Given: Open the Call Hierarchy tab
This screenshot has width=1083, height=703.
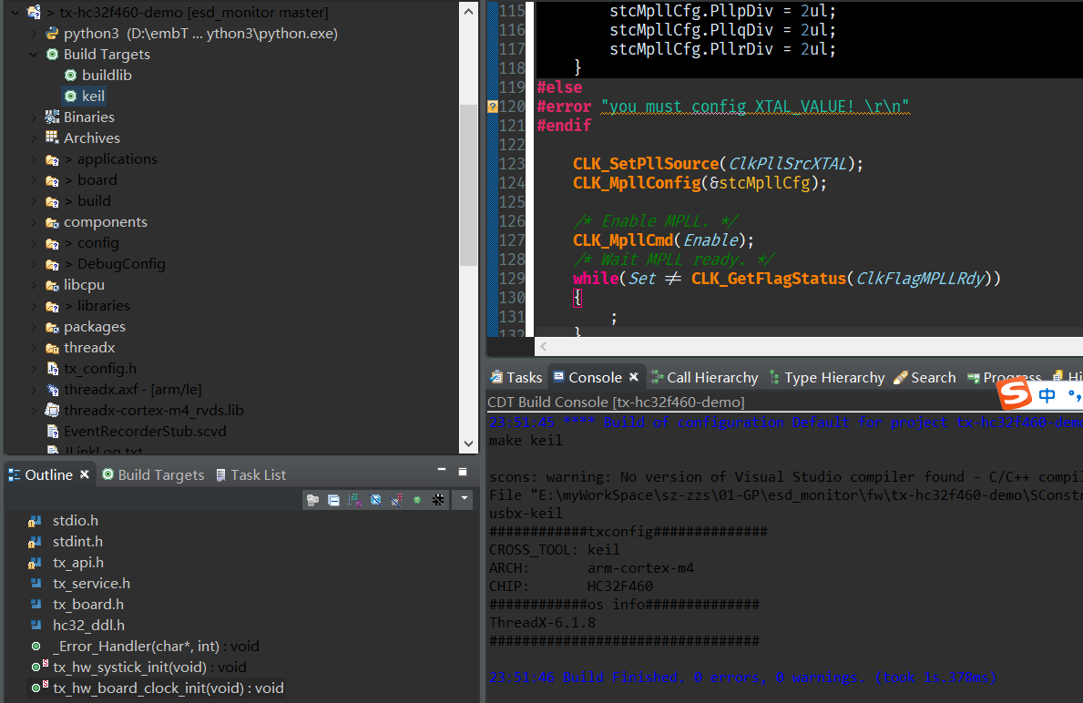Looking at the screenshot, I should (x=704, y=378).
